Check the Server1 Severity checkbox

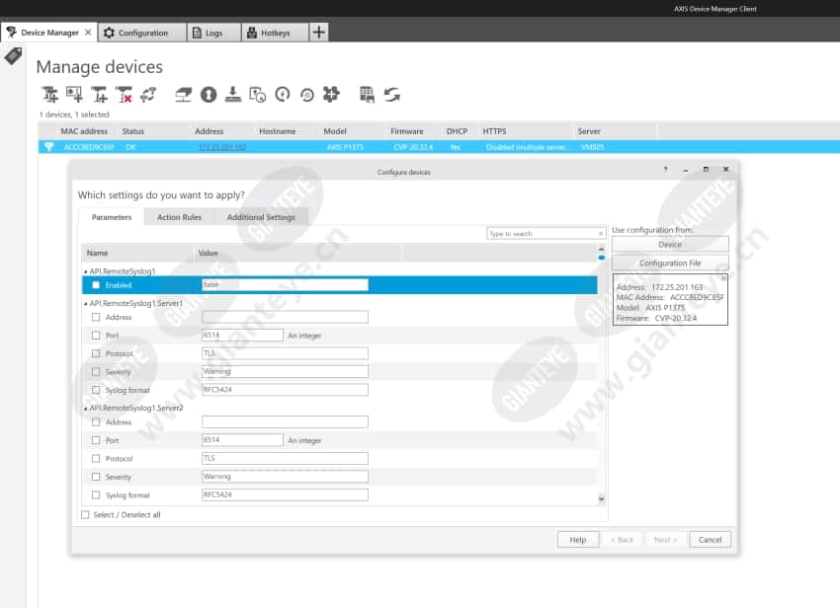[96, 371]
